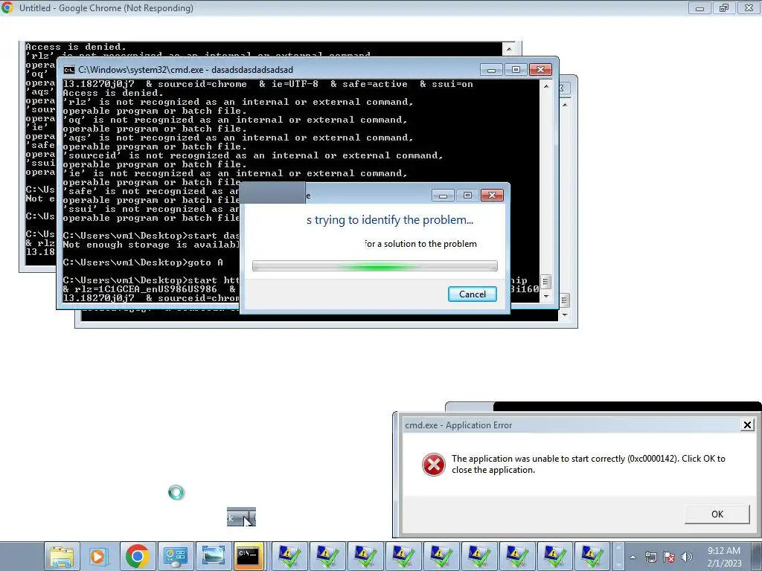Click scrollbar thumb of rightmost background cmd window
762x571 pixels.
pos(564,300)
